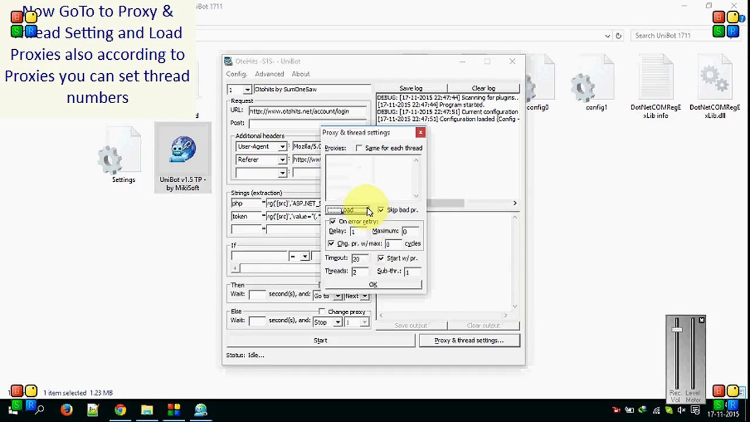Click the Then Wait seconds input field
Image resolution: width=750 pixels, height=422 pixels.
pyautogui.click(x=257, y=294)
